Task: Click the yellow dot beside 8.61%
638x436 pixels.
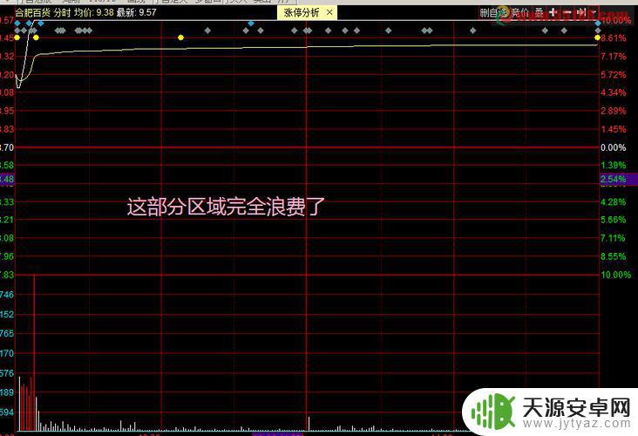Action: tap(597, 37)
